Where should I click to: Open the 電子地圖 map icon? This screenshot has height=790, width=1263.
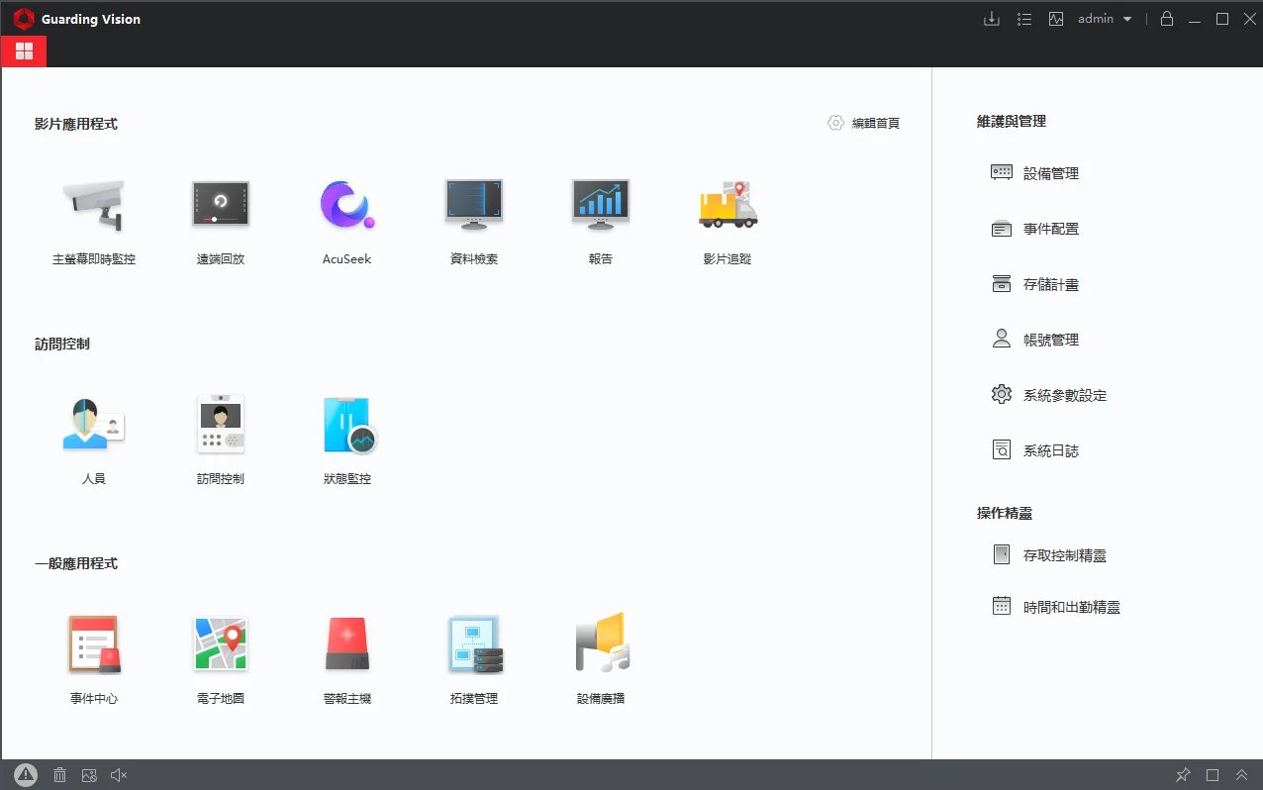click(x=220, y=645)
